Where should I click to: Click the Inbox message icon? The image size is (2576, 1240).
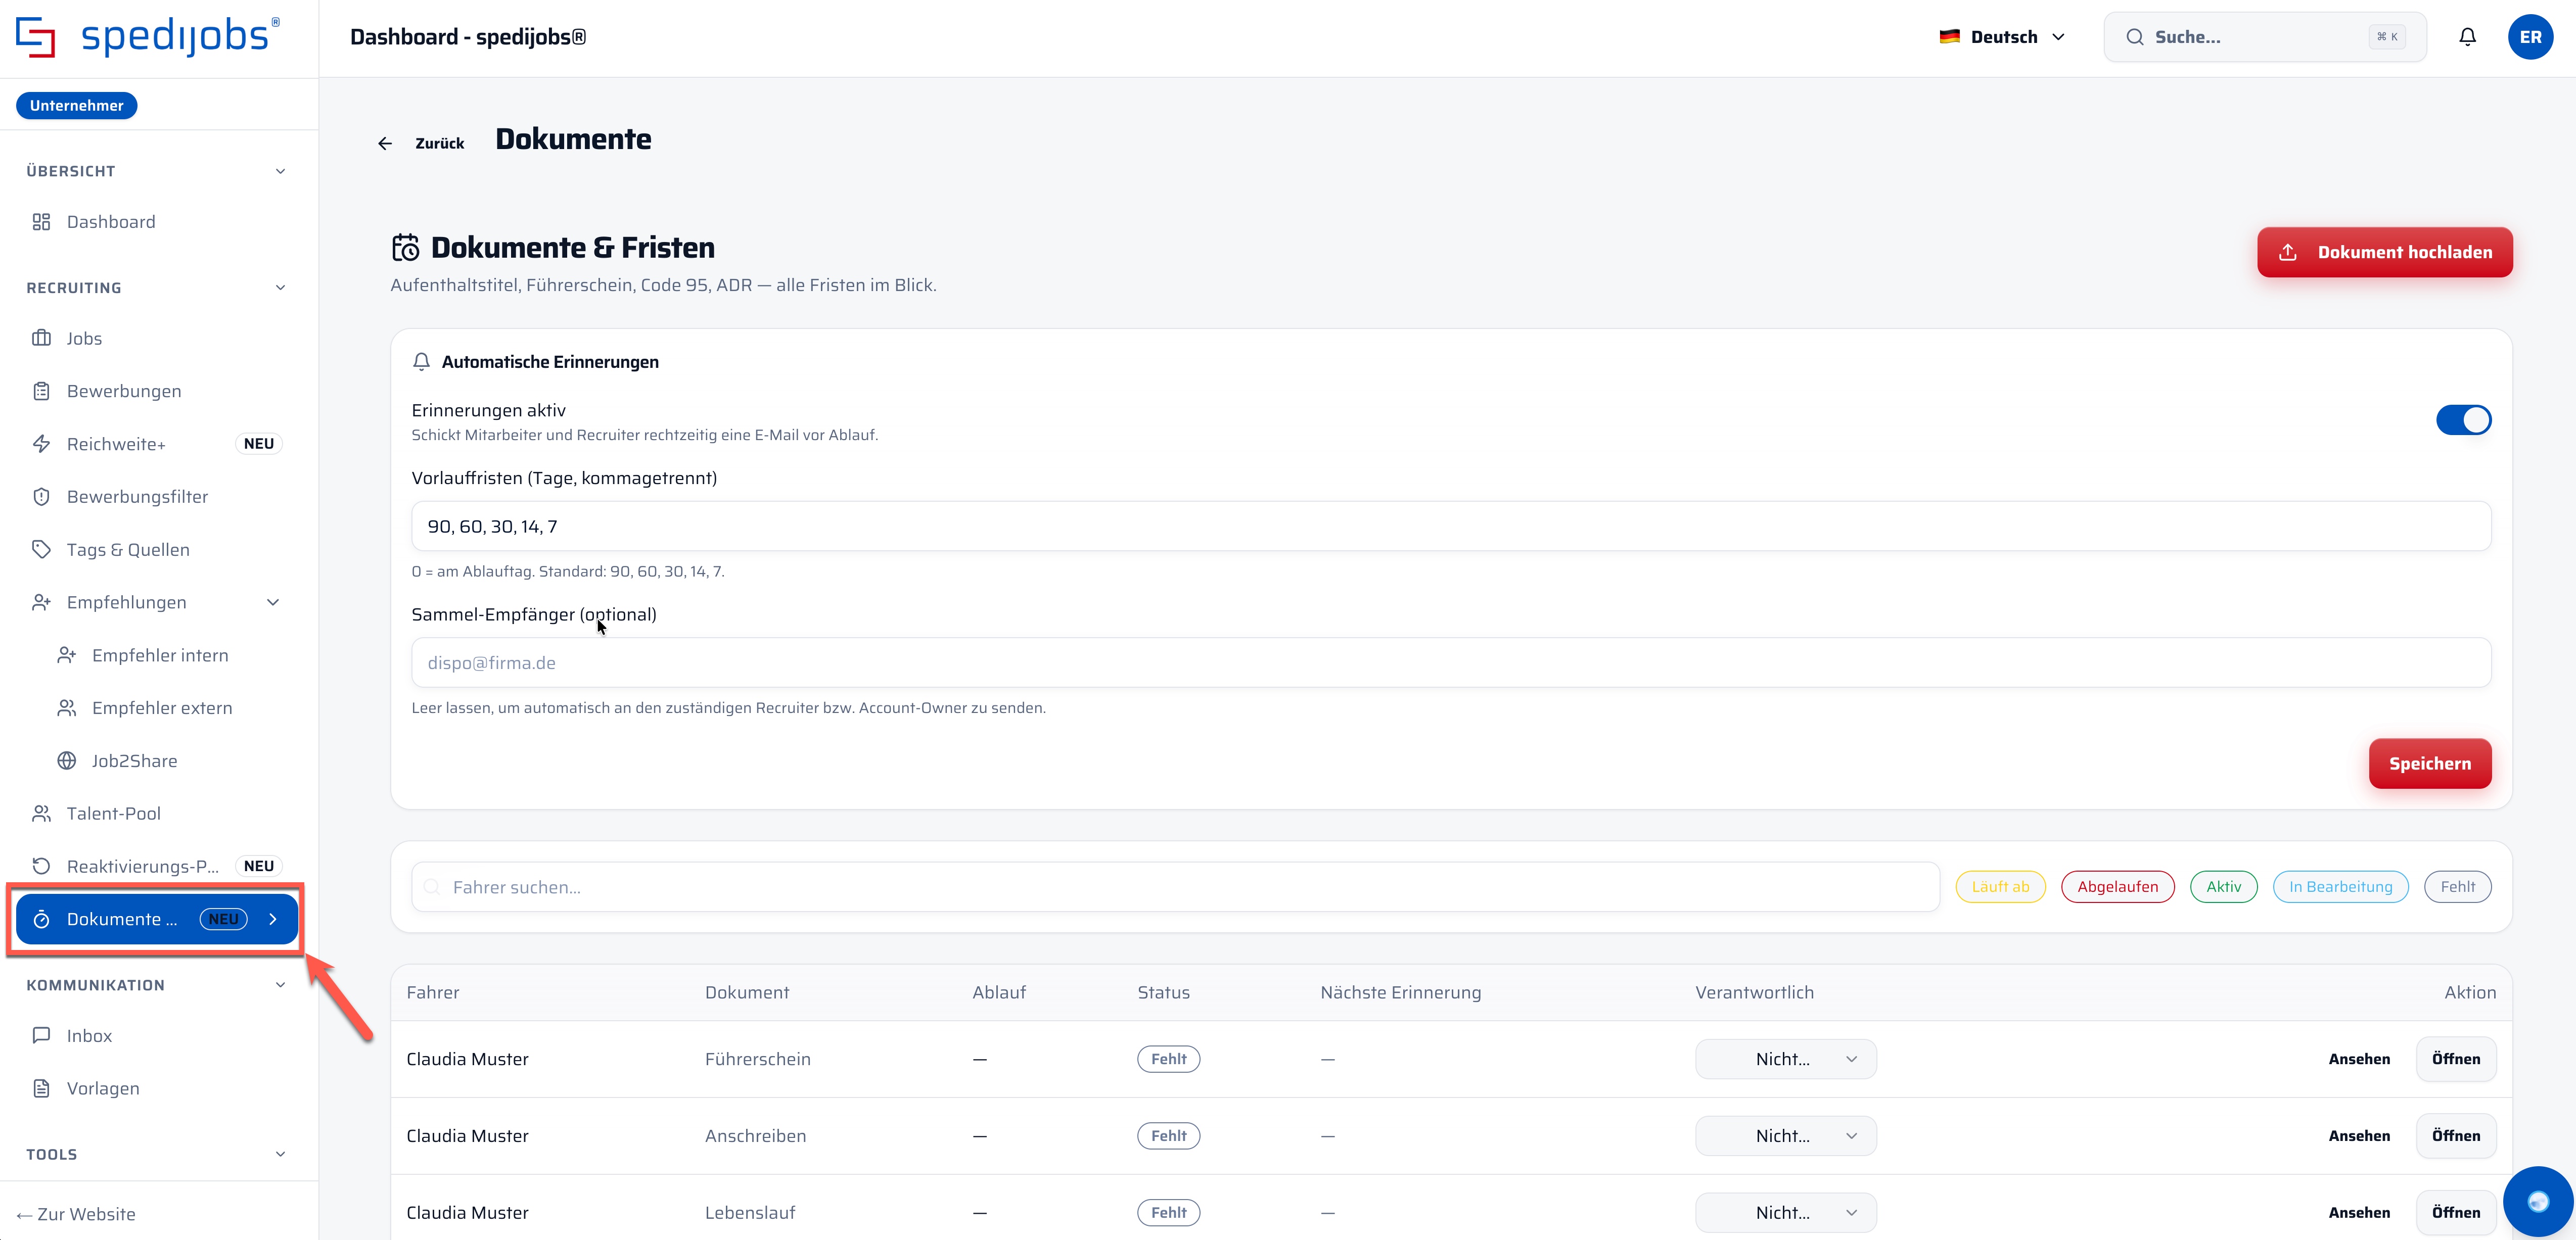click(x=41, y=1036)
